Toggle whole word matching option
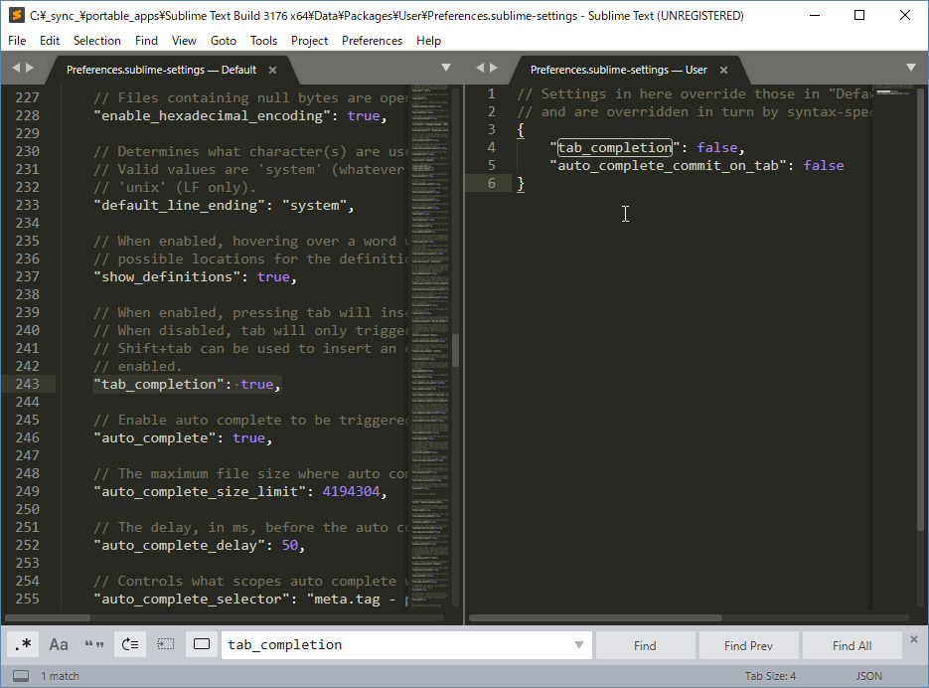This screenshot has height=688, width=929. coord(94,644)
